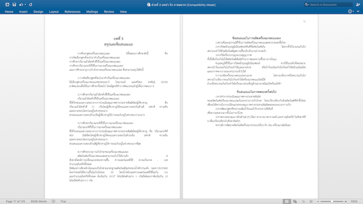Image resolution: width=363 pixels, height=204 pixels.
Task: Open the Layout tab
Action: tap(54, 11)
